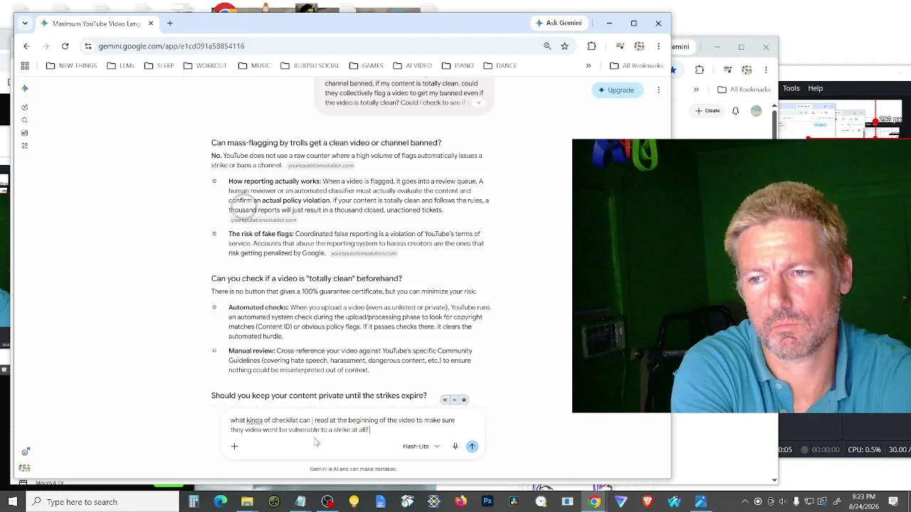This screenshot has width=911, height=512.
Task: Open the source link after 'penalized by Google'
Action: click(364, 254)
